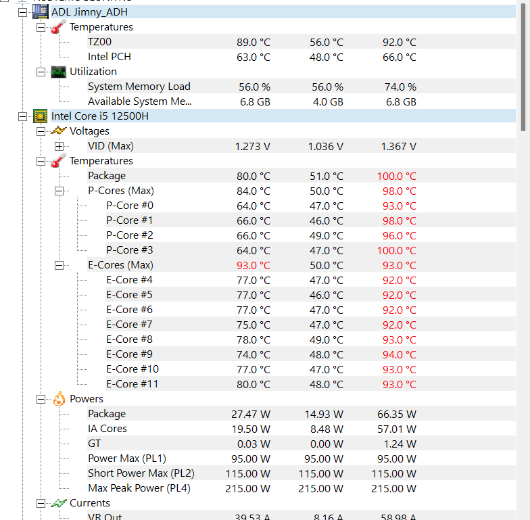Select the Package temperature row label
530x520 pixels.
107,176
